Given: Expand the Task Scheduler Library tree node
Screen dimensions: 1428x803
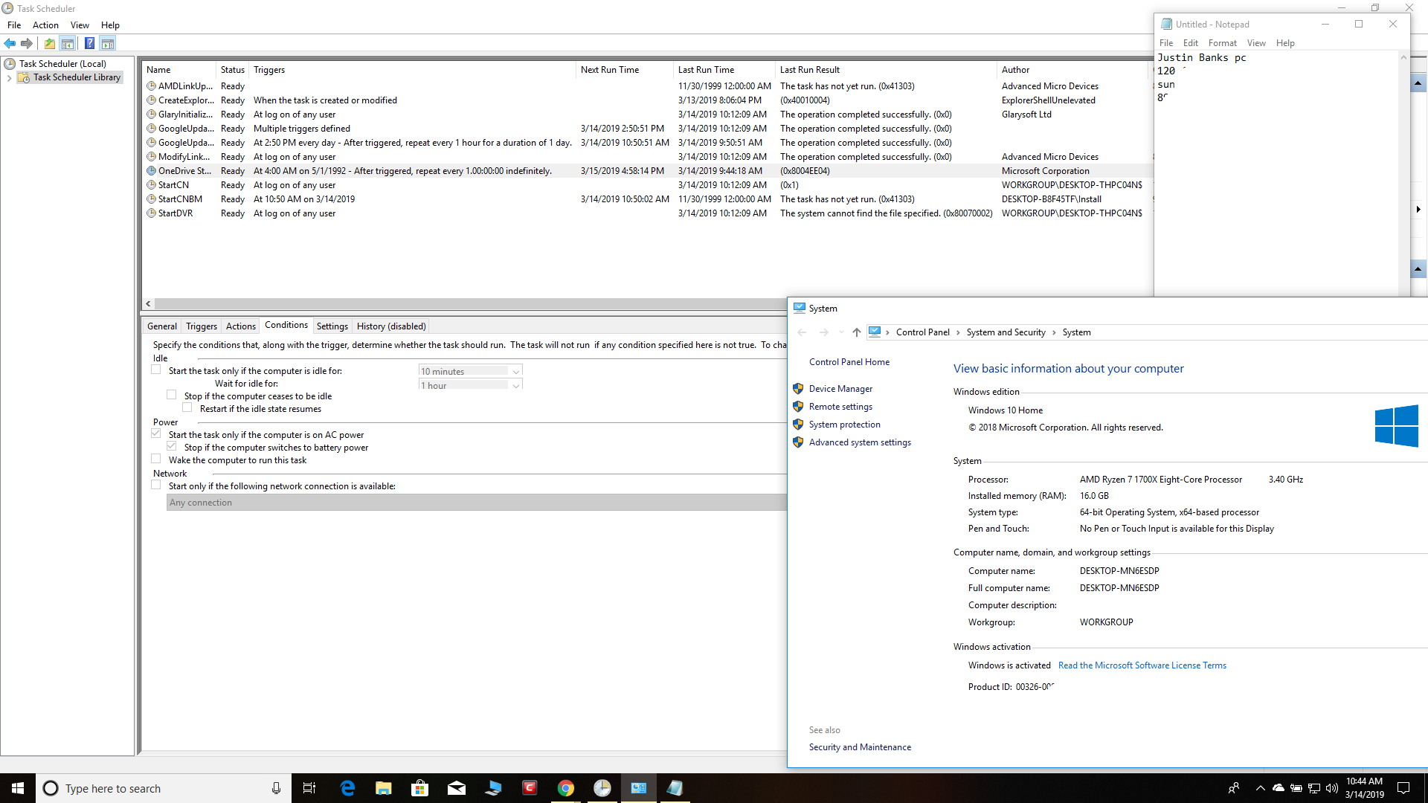Looking at the screenshot, I should (x=9, y=77).
